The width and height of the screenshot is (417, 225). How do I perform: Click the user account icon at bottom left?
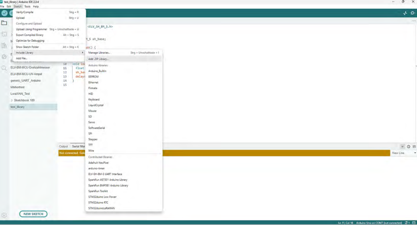tap(4, 215)
